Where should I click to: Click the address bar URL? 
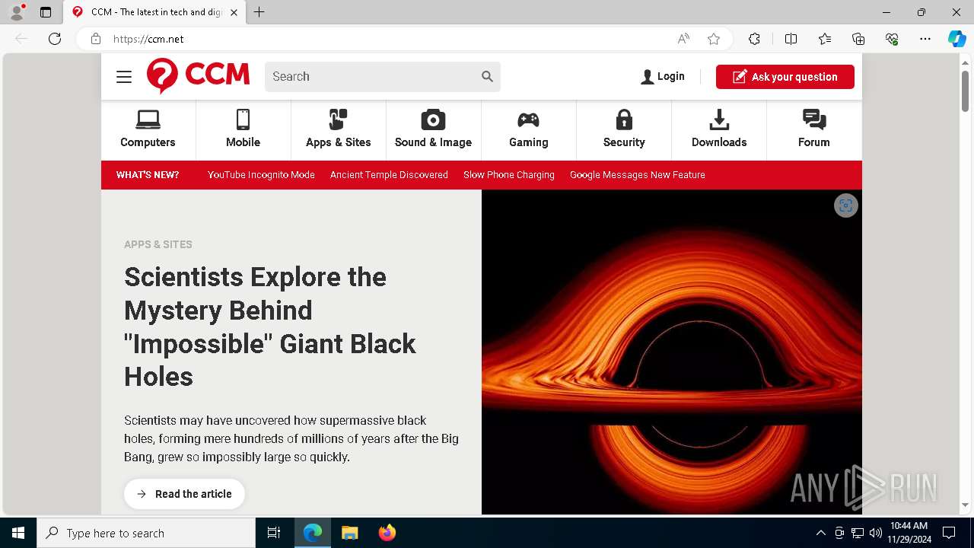click(148, 39)
